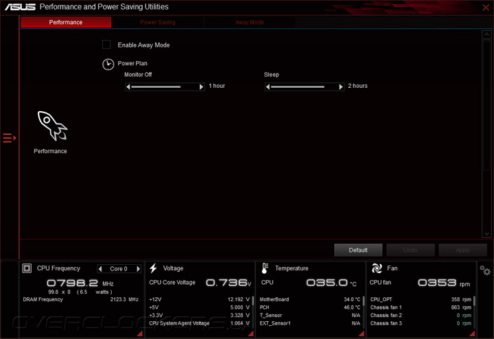This screenshot has width=494, height=339.
Task: Expand the CPU Frequency panel corner triangle
Action: point(140,334)
